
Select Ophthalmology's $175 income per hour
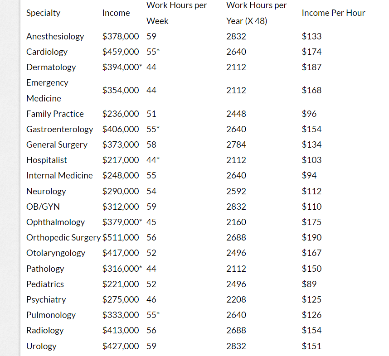(311, 222)
